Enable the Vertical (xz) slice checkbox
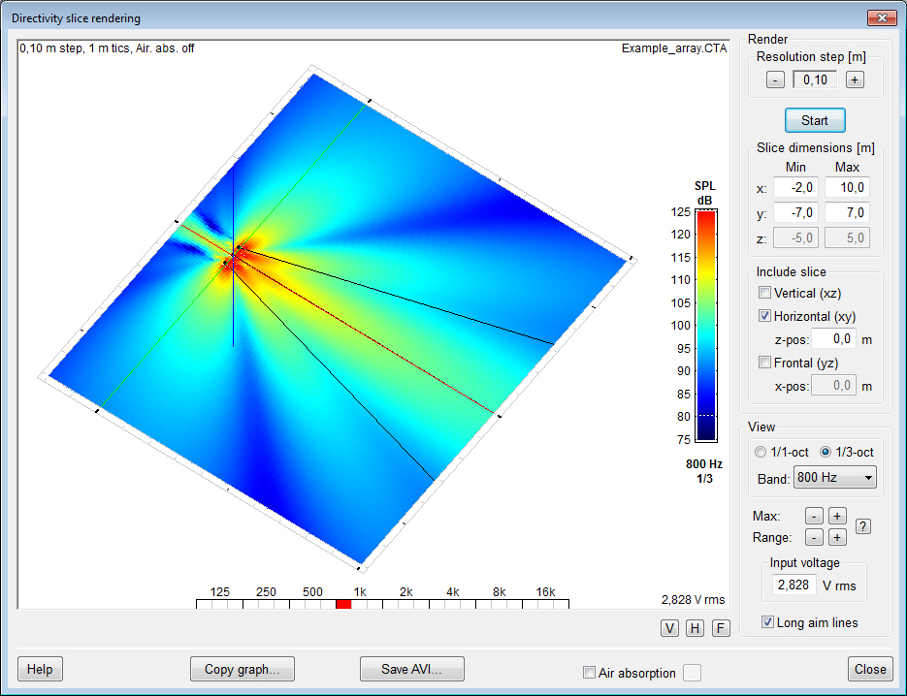Viewport: 907px width, 696px height. pyautogui.click(x=765, y=293)
